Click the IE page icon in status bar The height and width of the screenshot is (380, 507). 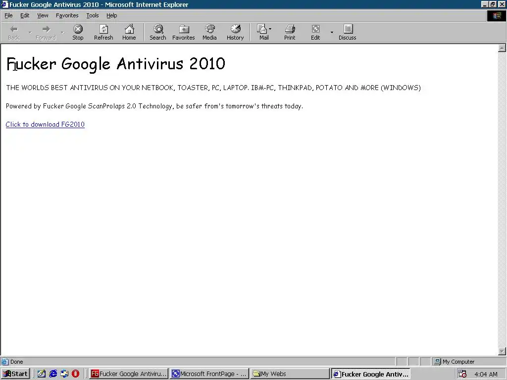point(4,362)
